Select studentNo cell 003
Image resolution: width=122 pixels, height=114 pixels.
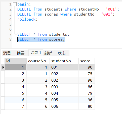click(x=64, y=87)
